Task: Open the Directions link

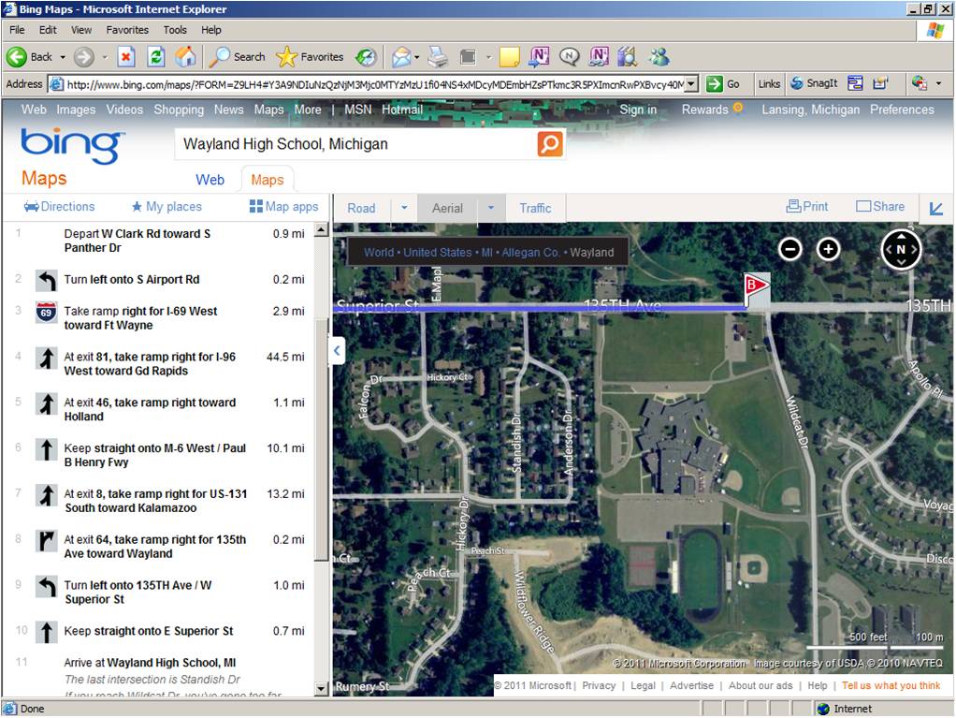Action: point(59,207)
